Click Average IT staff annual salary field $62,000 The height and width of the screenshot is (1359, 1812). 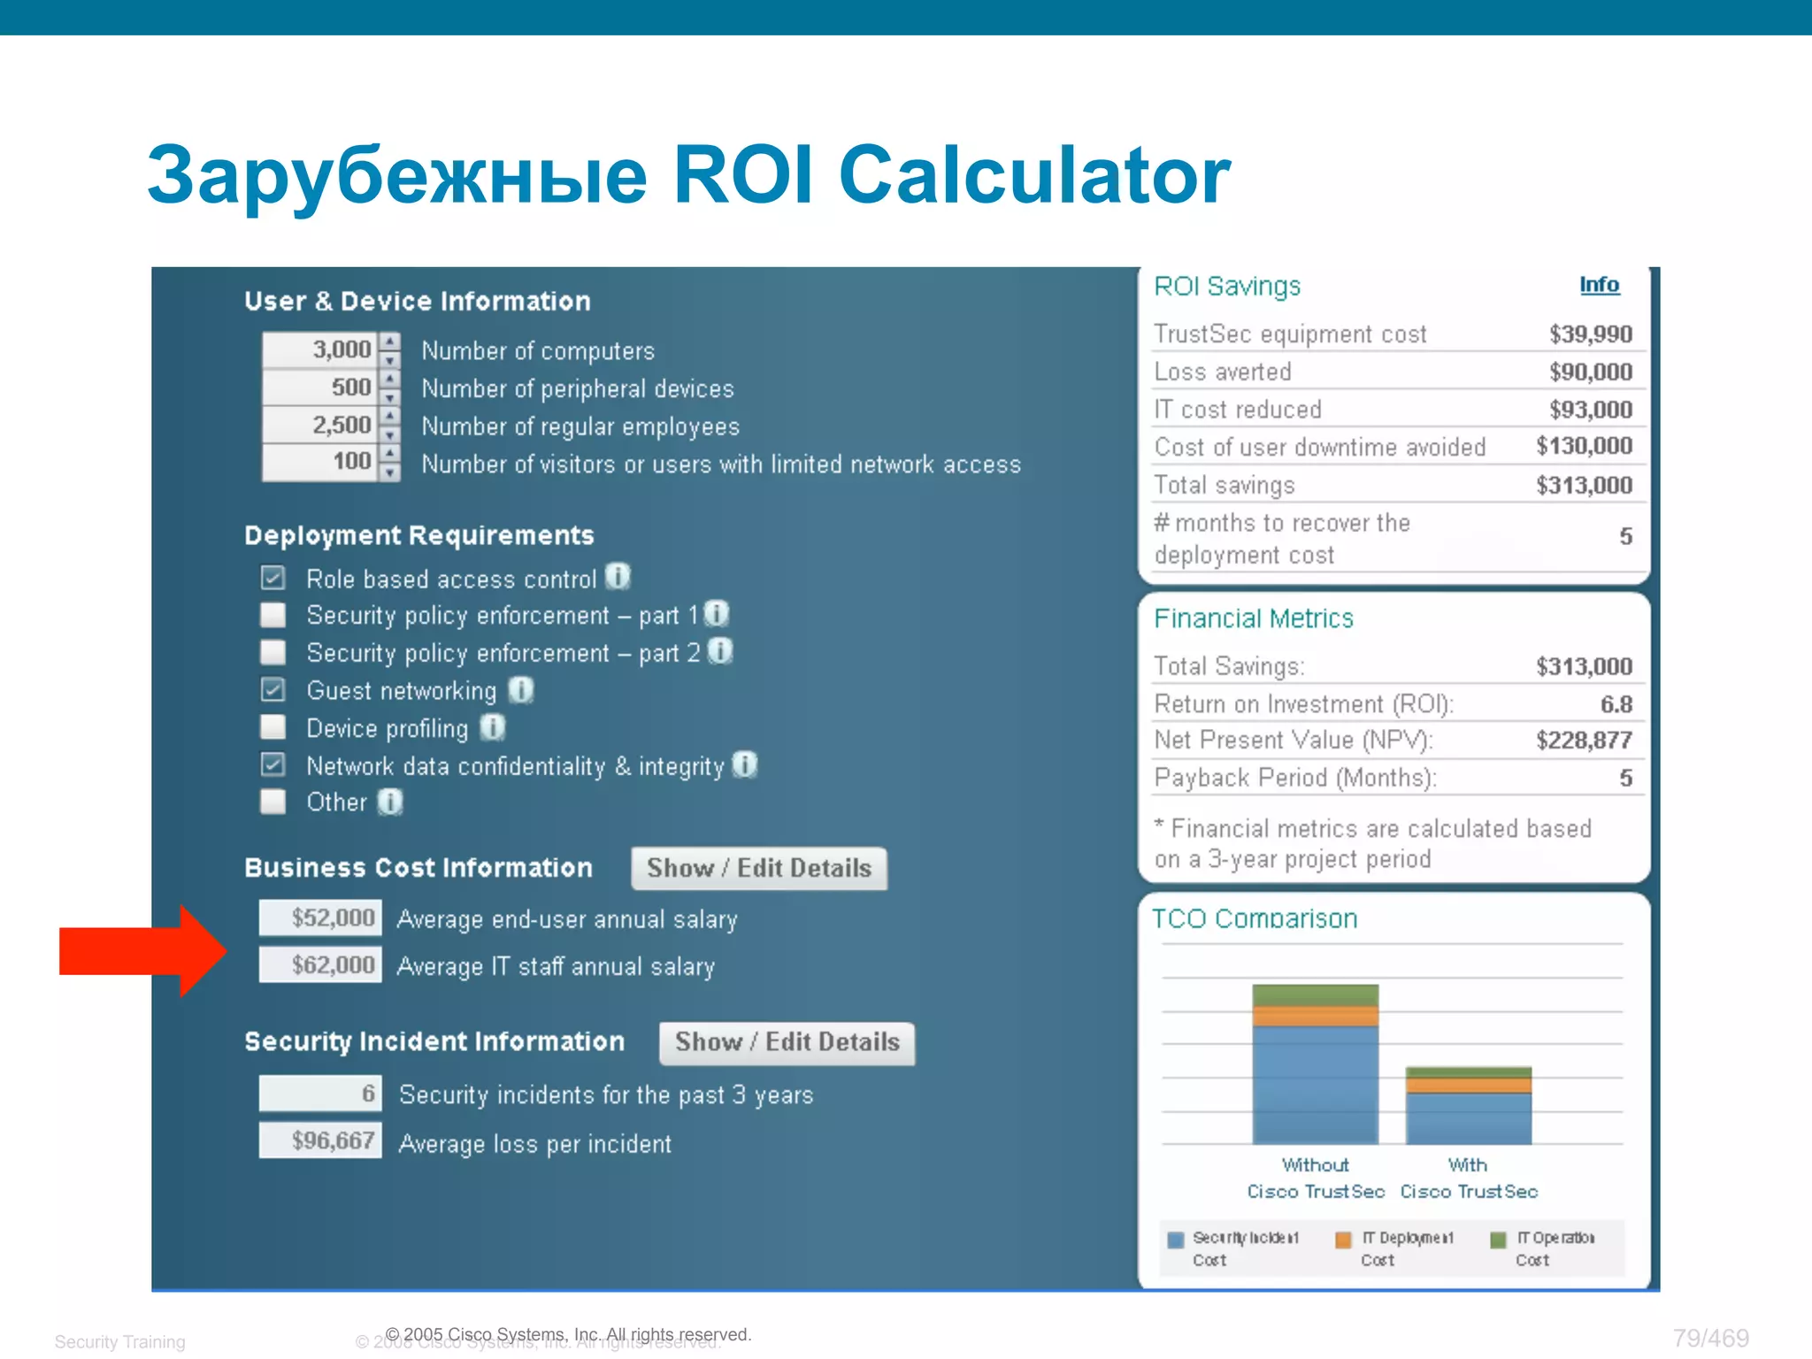tap(320, 964)
